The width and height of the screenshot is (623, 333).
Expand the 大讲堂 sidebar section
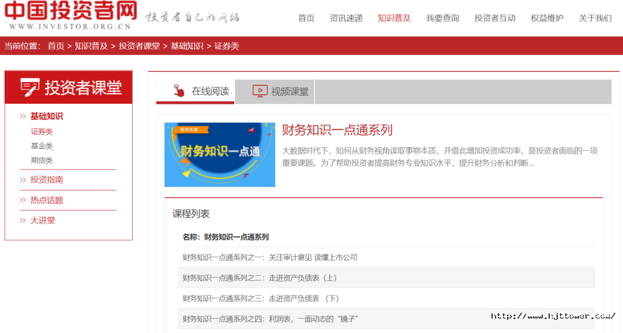[43, 220]
